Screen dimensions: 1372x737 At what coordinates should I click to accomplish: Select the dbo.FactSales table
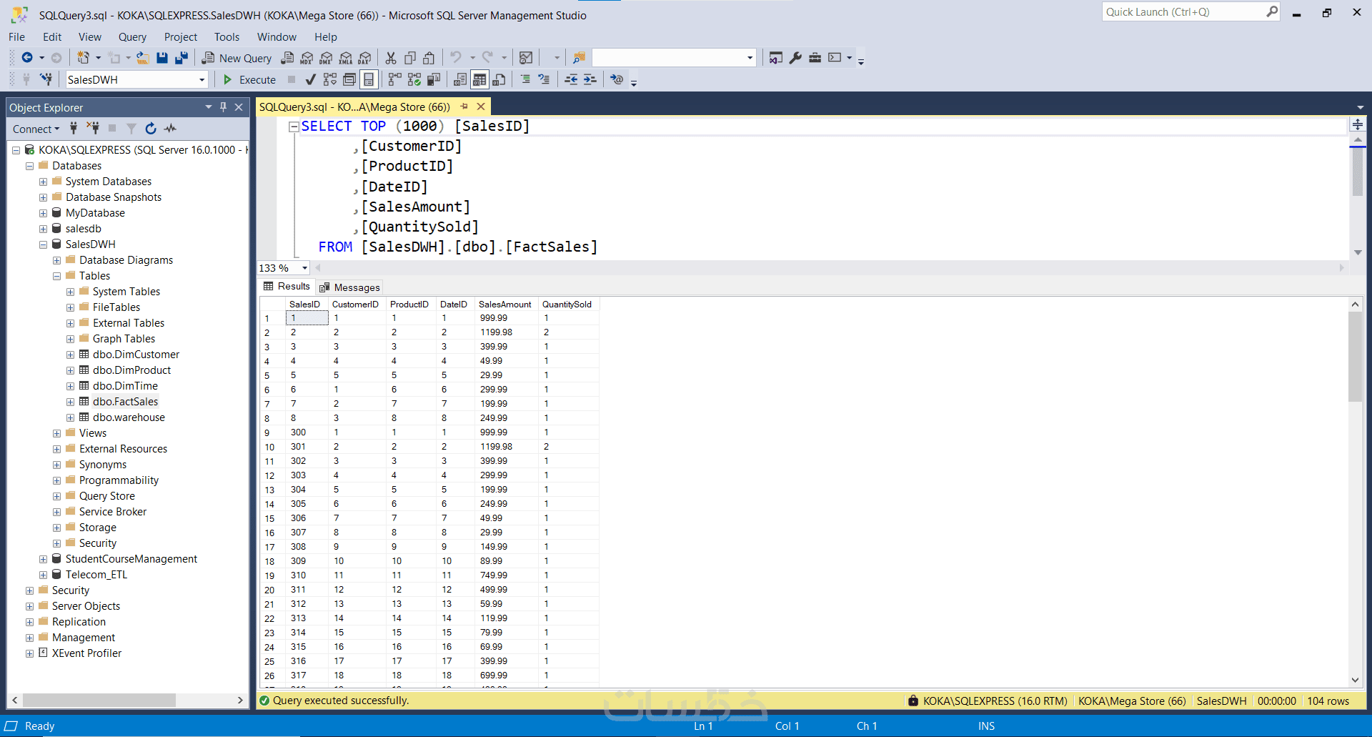pyautogui.click(x=125, y=402)
